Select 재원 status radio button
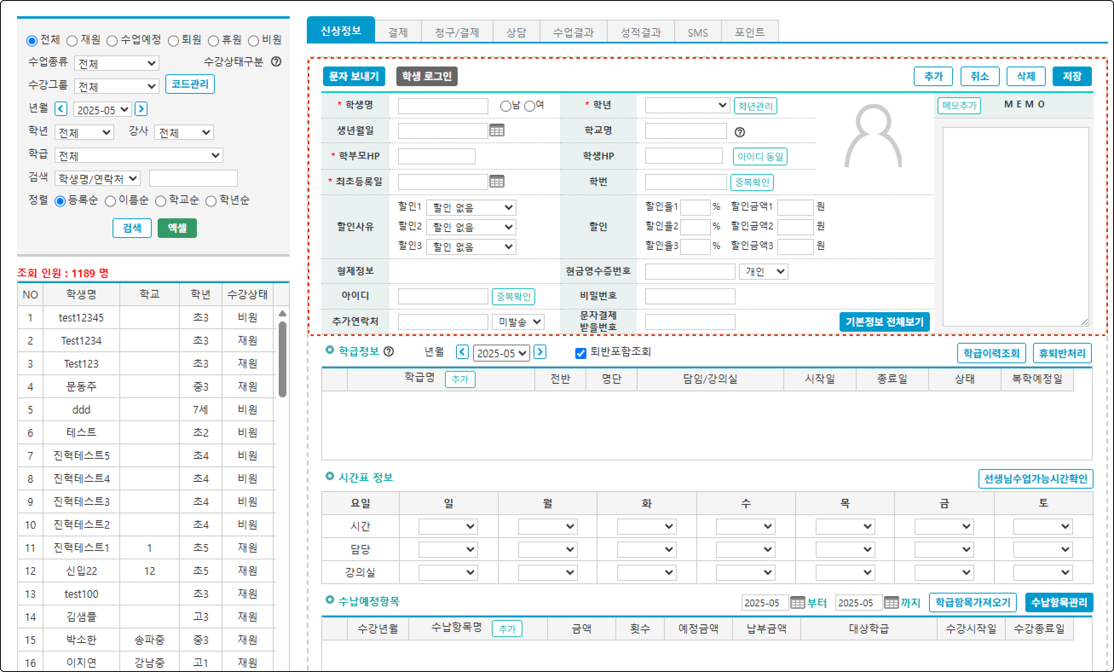The height and width of the screenshot is (672, 1114). click(72, 41)
